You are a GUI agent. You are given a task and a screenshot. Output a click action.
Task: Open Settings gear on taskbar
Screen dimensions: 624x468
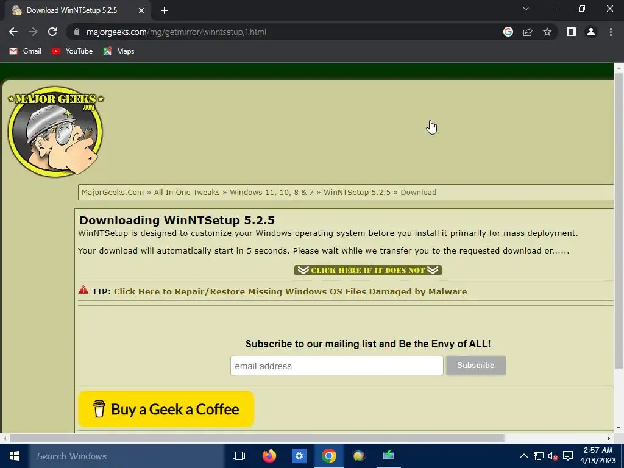coord(299,456)
